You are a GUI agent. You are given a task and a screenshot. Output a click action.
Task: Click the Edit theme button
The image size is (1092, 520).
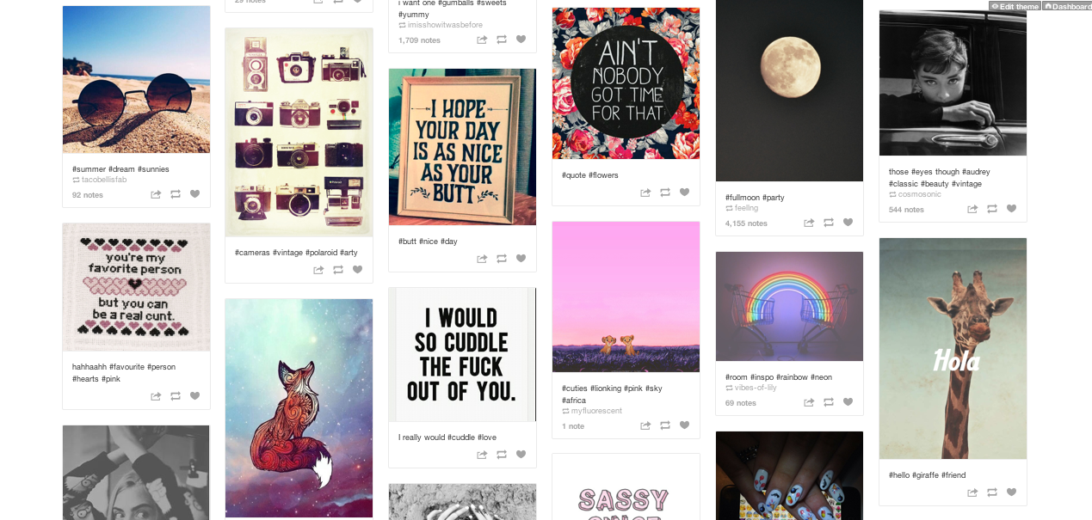click(x=1015, y=6)
